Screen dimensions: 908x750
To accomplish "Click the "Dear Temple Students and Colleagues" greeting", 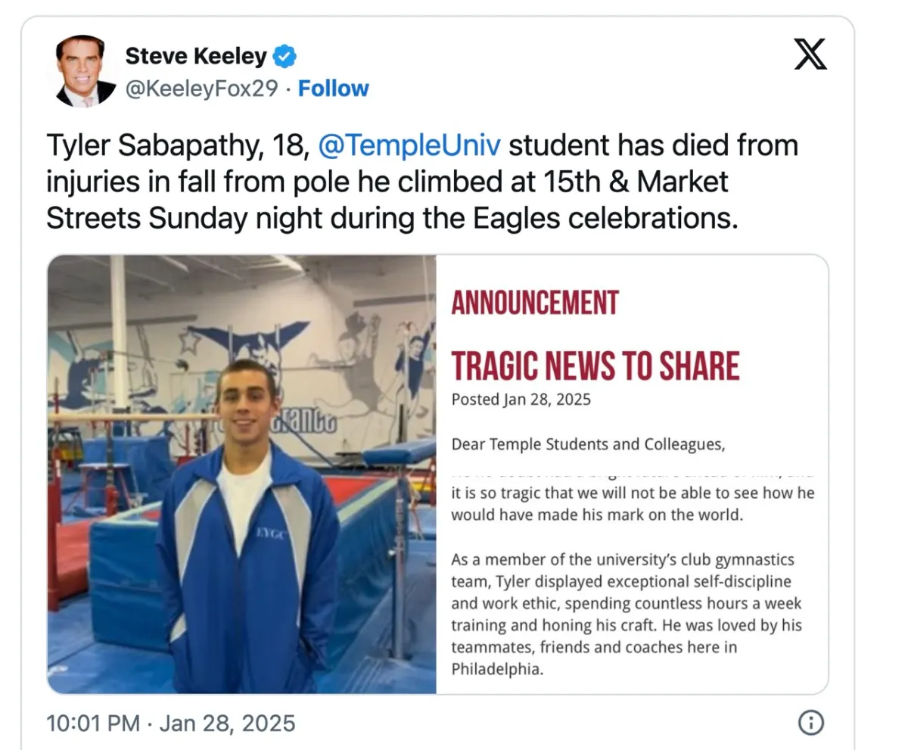I will point(588,444).
